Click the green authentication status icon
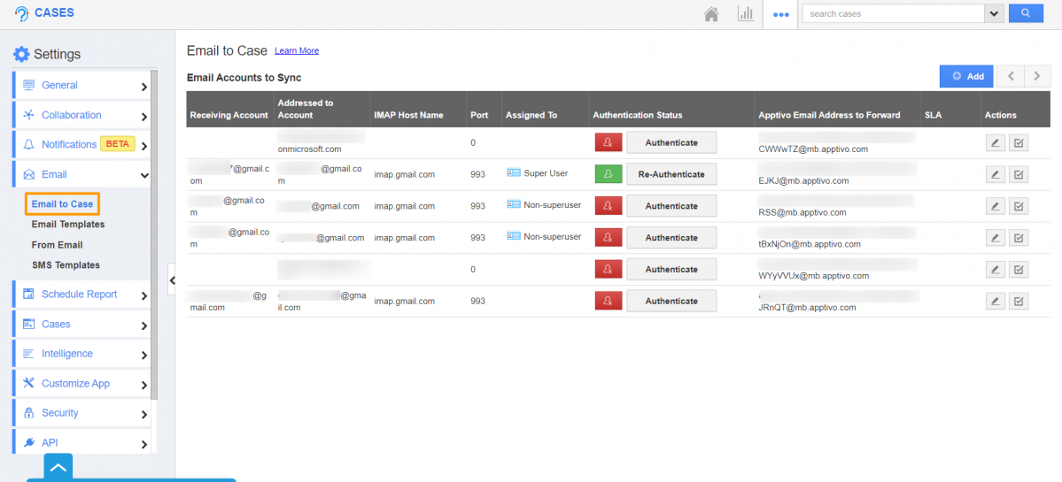The image size is (1062, 482). tap(608, 174)
